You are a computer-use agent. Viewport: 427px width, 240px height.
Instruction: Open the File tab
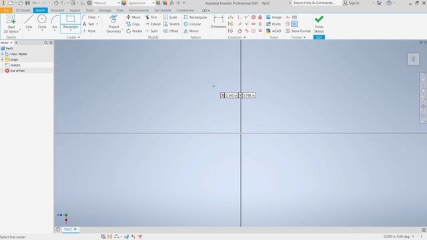coord(6,11)
